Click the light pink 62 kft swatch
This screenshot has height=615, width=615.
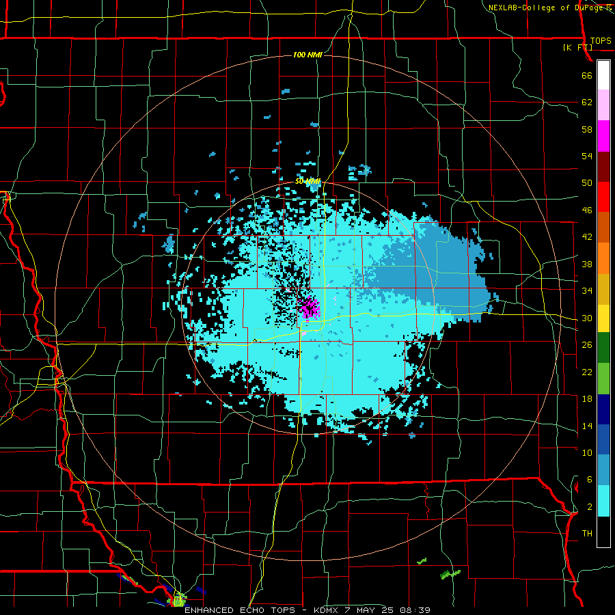[x=603, y=105]
